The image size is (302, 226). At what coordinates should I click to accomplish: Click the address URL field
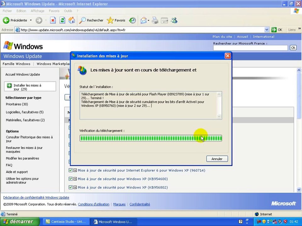(142, 30)
